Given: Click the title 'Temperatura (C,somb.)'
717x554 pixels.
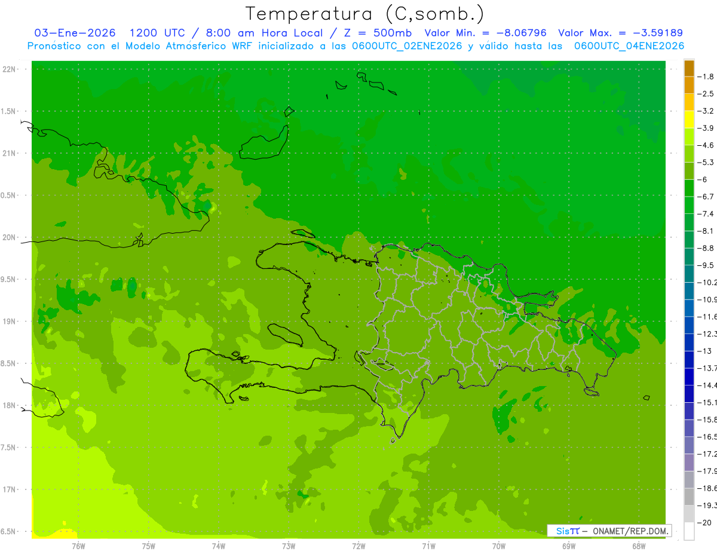Looking at the screenshot, I should coord(365,14).
